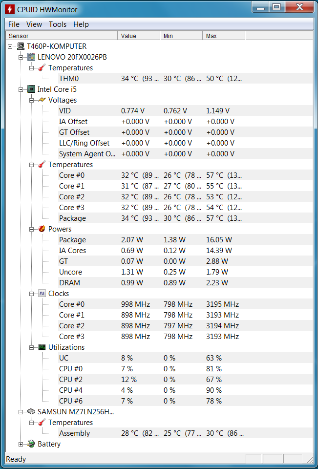
Task: Click the motherboard icon next to LENOVO 20FX0026PB
Action: click(x=31, y=57)
